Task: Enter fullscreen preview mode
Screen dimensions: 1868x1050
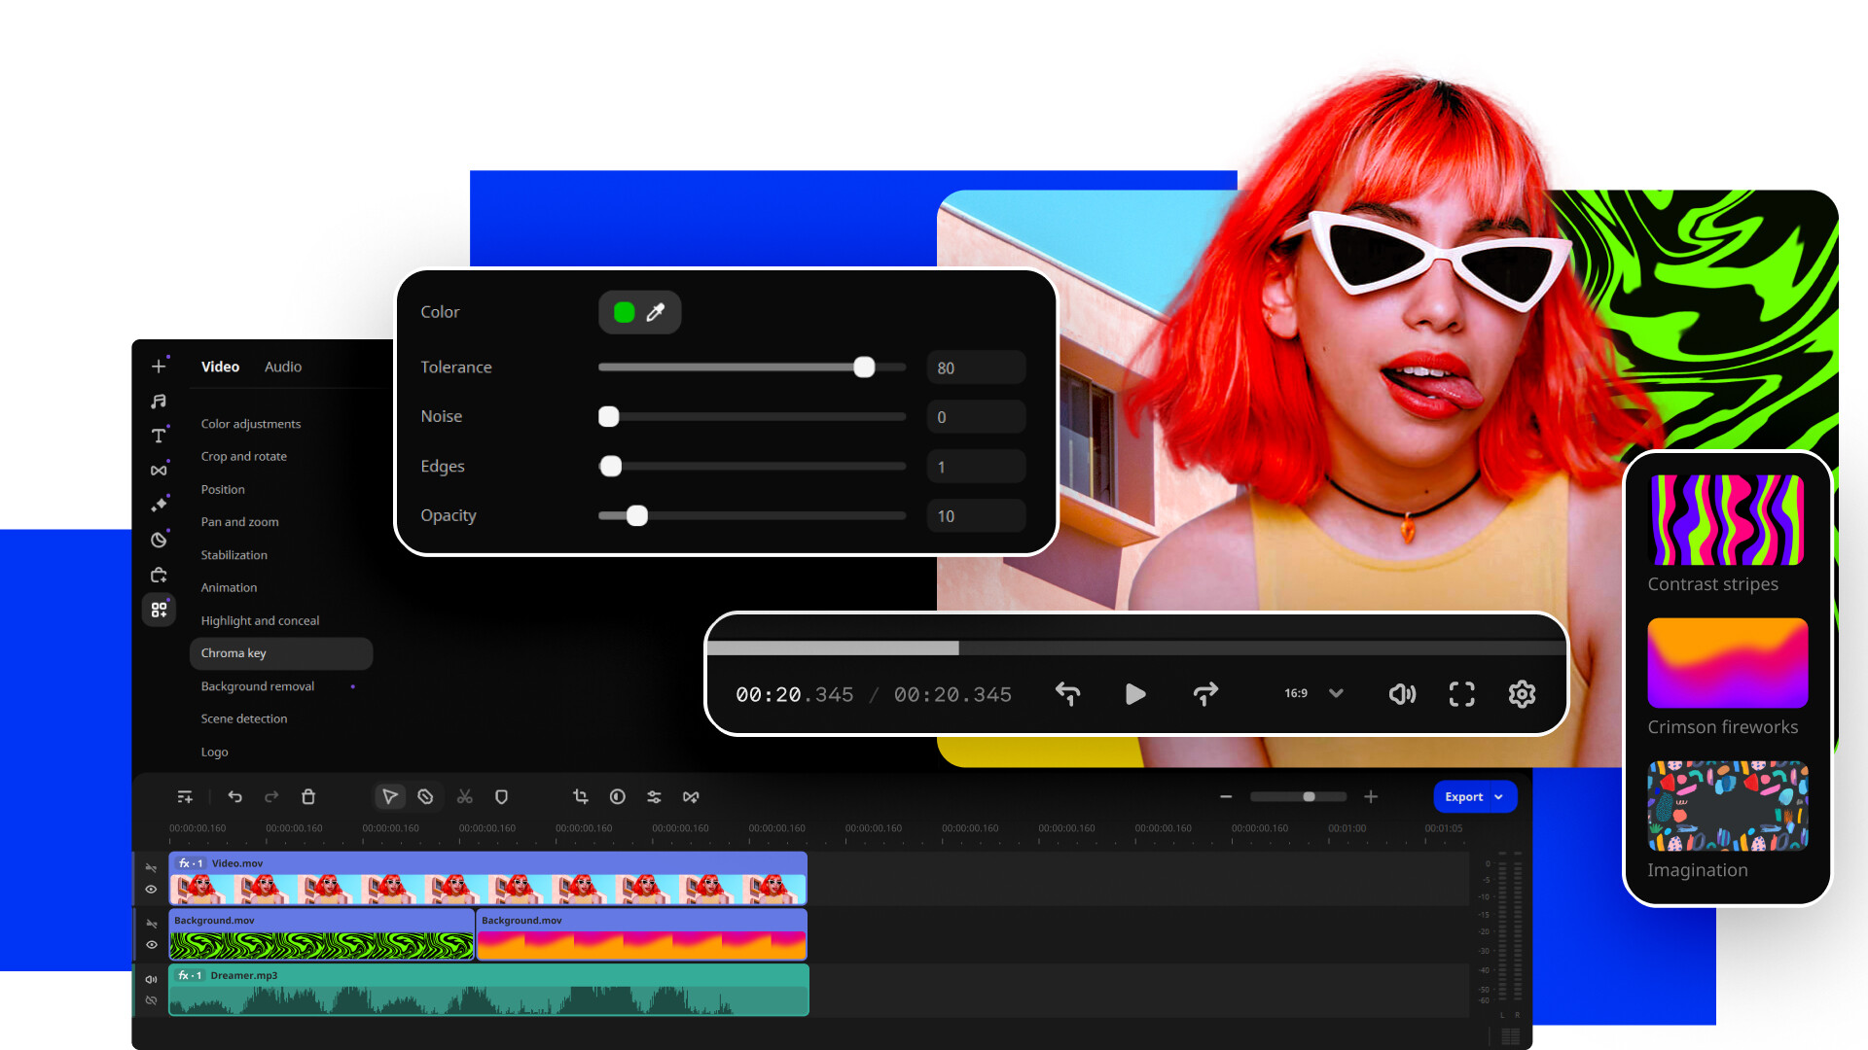Action: (x=1461, y=694)
